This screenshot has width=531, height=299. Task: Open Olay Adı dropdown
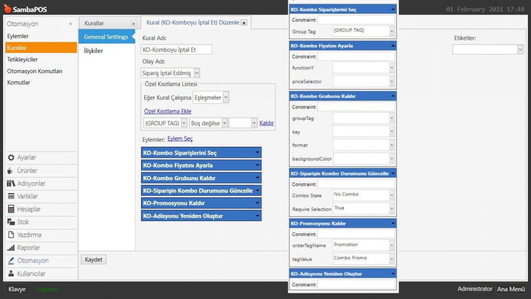pos(196,73)
